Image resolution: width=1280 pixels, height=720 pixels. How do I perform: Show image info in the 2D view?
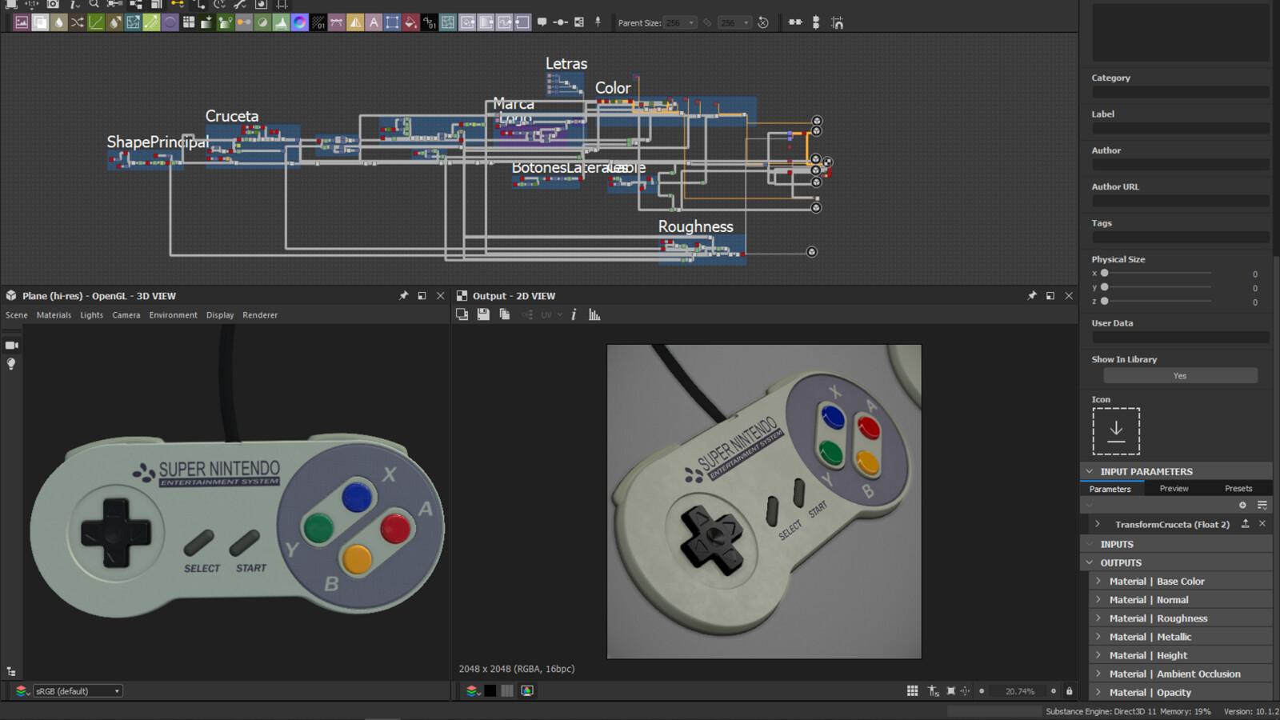point(574,314)
